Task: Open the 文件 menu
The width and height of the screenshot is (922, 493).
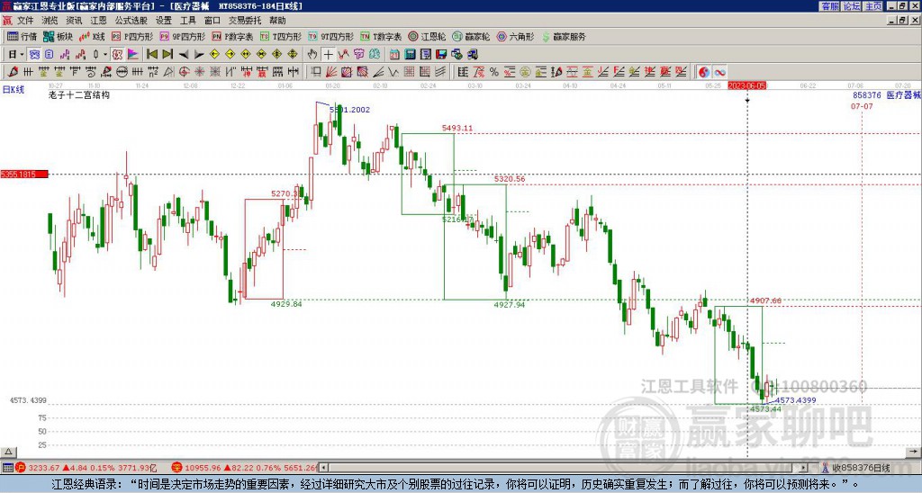Action: point(25,21)
